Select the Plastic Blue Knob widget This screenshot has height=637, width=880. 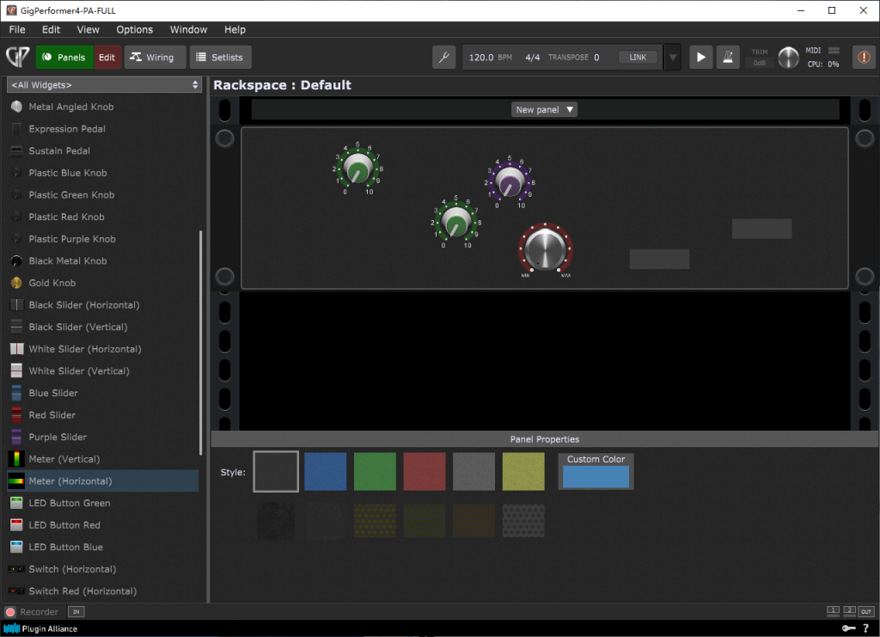pos(104,173)
